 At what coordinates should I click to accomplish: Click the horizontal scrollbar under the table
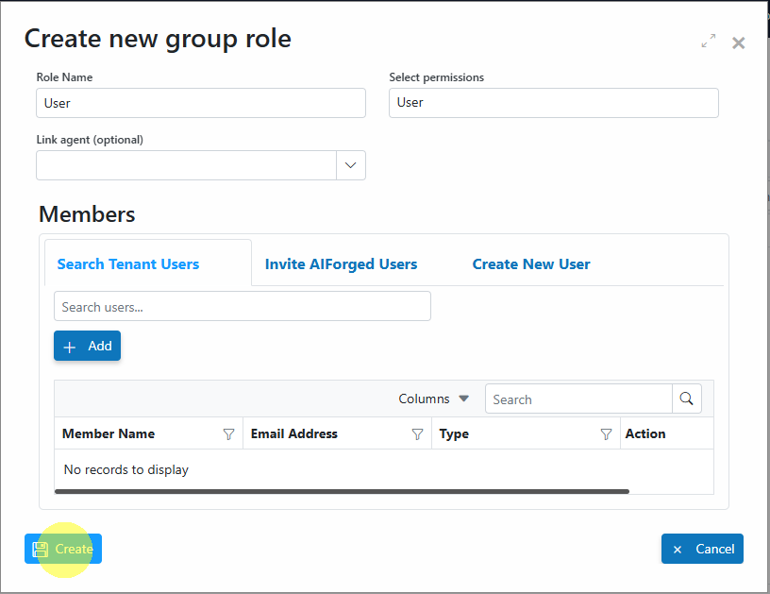pyautogui.click(x=342, y=491)
